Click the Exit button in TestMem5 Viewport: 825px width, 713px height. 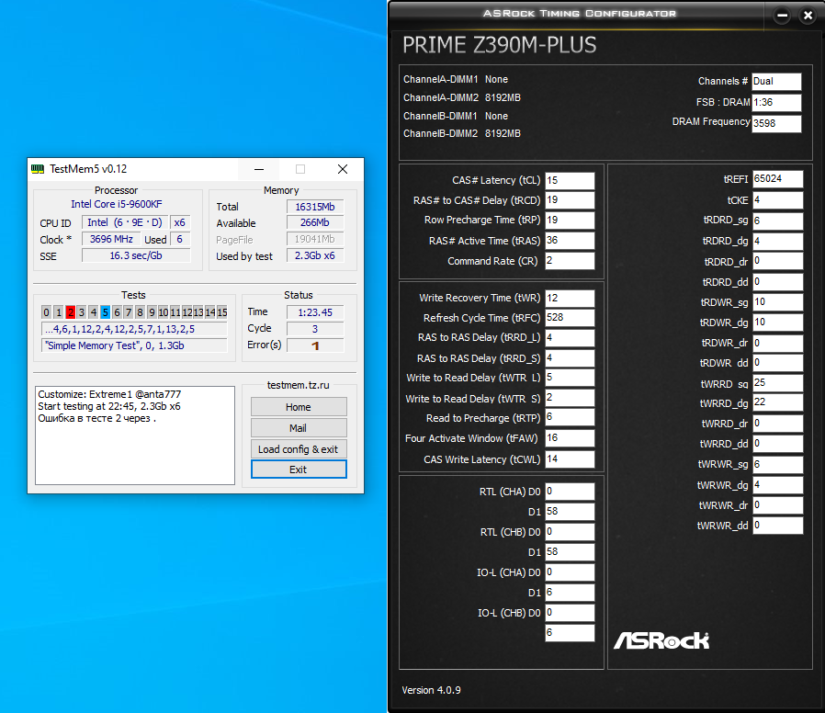tap(299, 470)
